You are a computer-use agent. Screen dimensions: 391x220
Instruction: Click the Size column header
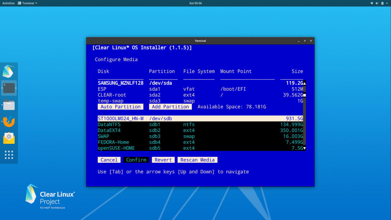click(297, 71)
